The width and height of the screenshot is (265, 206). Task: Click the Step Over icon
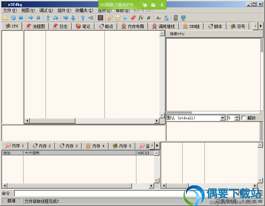[x=56, y=17]
